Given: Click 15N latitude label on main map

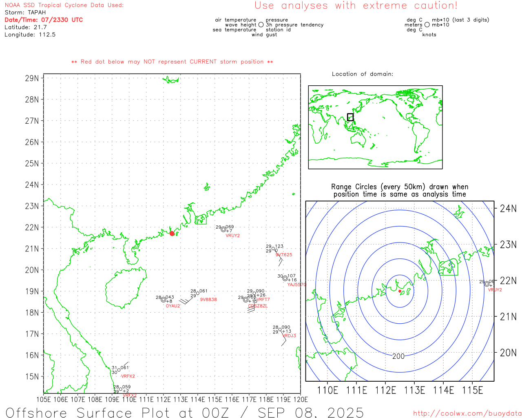Looking at the screenshot, I should tap(32, 376).
